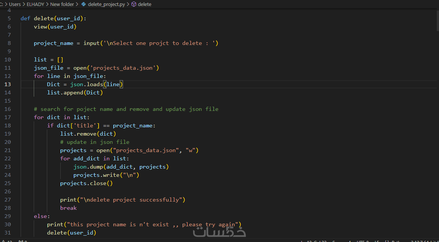Click the Python file icon in breadcrumb
Viewport: 439px width, 242px height.
pos(83,4)
